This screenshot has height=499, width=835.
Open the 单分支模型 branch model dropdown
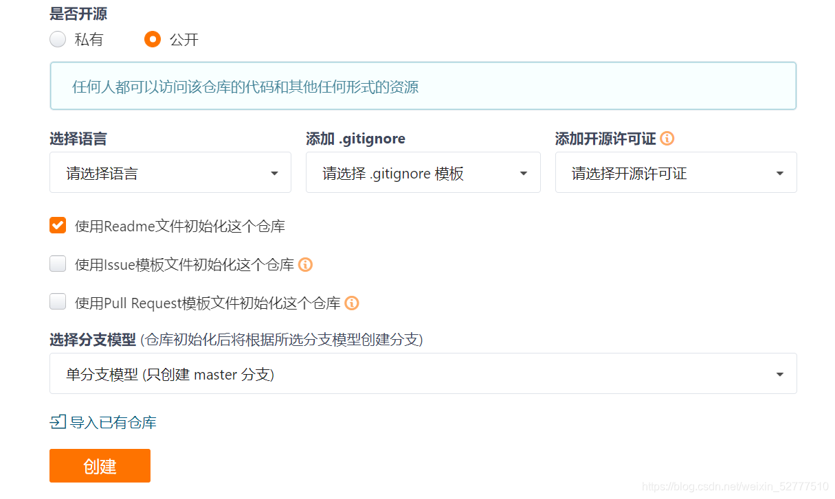coord(423,374)
